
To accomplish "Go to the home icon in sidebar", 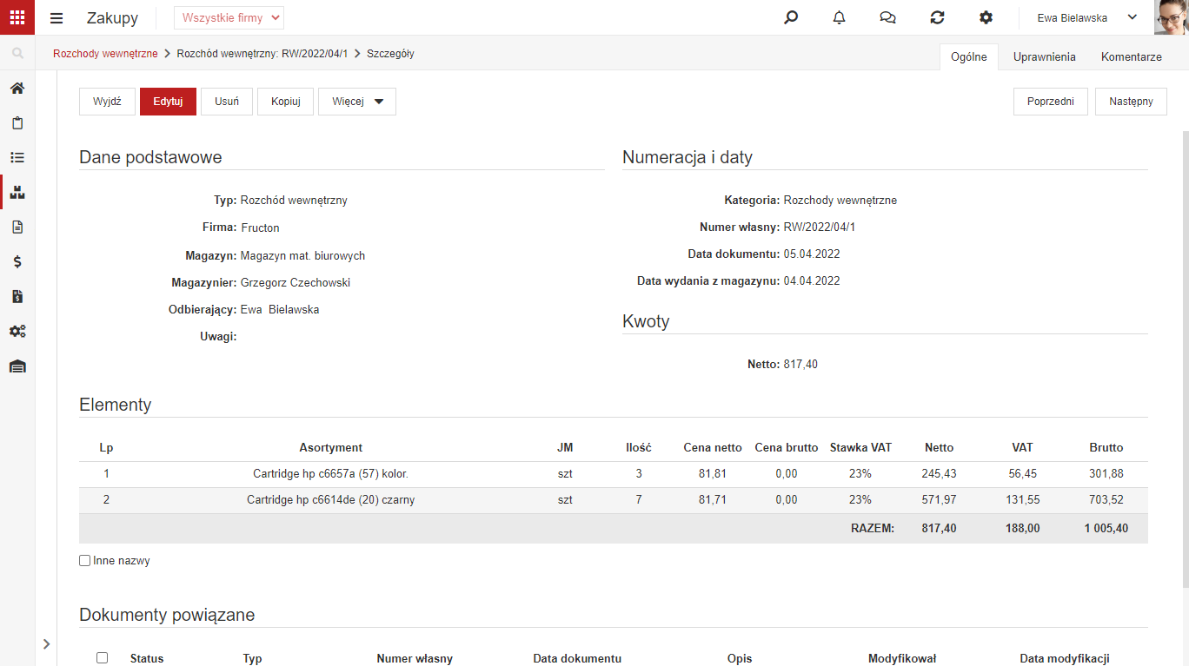I will tap(17, 89).
